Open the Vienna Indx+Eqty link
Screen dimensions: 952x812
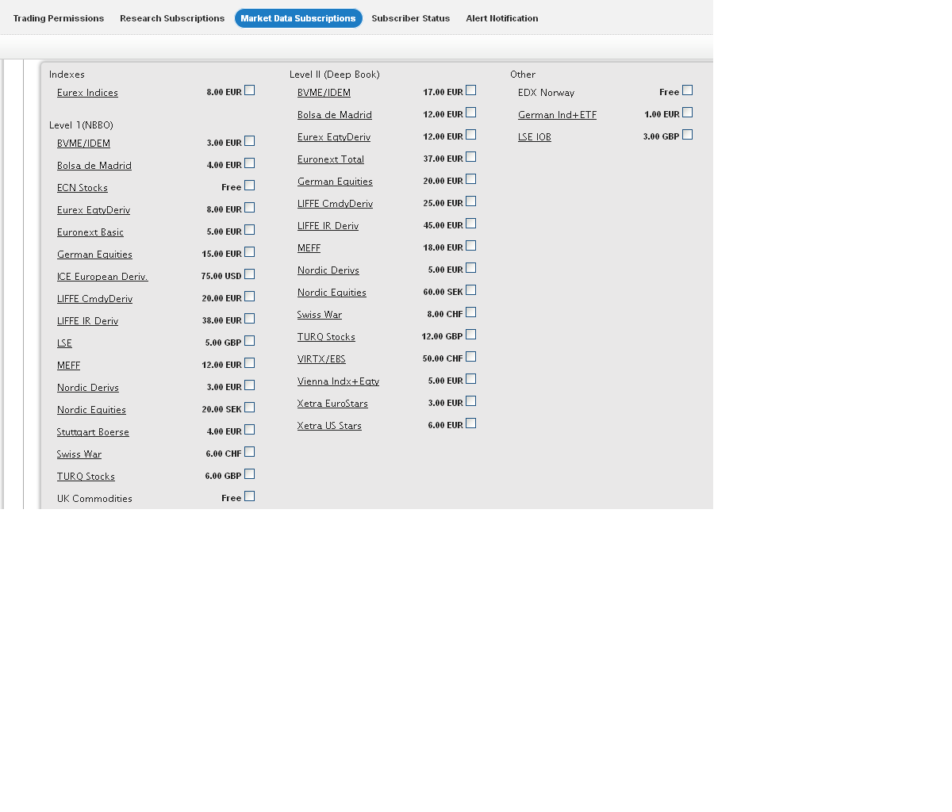coord(338,381)
